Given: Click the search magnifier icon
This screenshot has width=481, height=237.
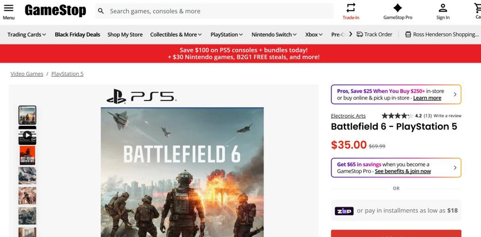Looking at the screenshot, I should [x=101, y=11].
